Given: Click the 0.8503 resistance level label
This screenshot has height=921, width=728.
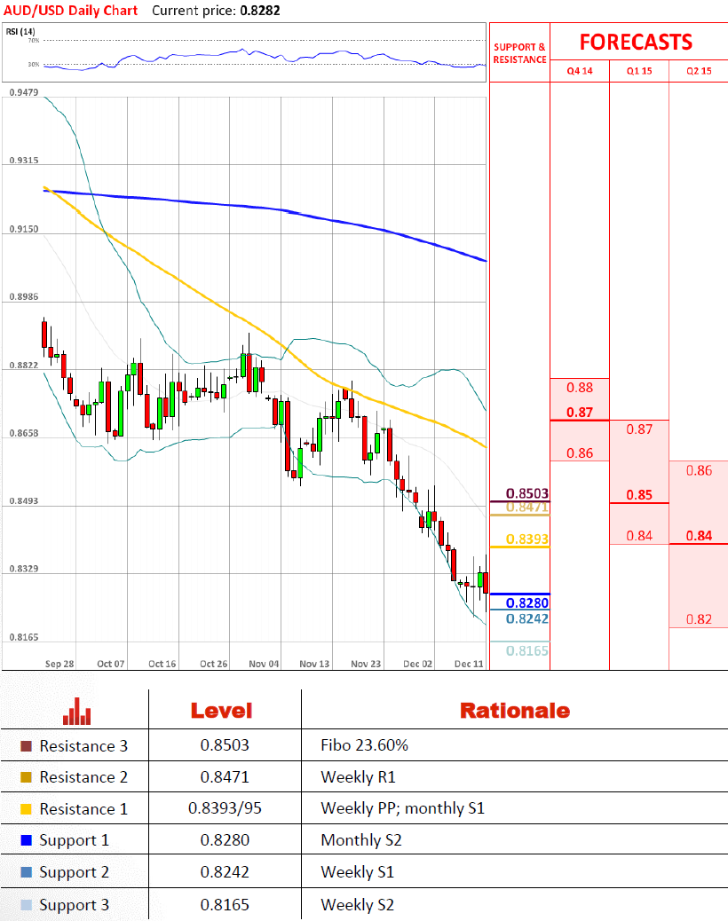Looking at the screenshot, I should click(527, 493).
